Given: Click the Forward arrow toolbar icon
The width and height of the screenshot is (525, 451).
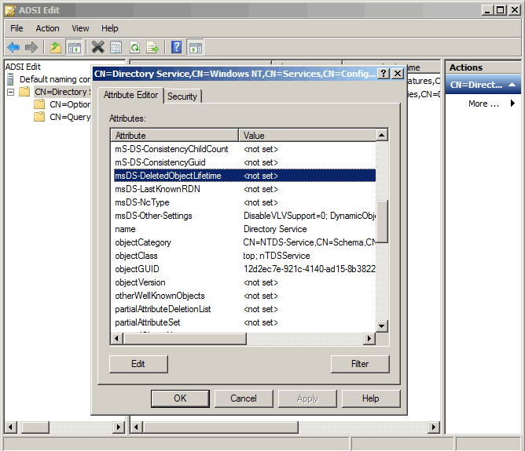Looking at the screenshot, I should [31, 47].
